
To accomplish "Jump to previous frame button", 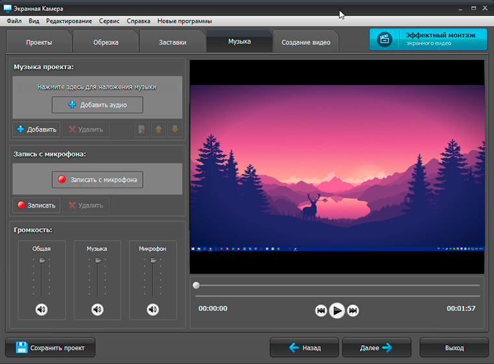I will (321, 311).
